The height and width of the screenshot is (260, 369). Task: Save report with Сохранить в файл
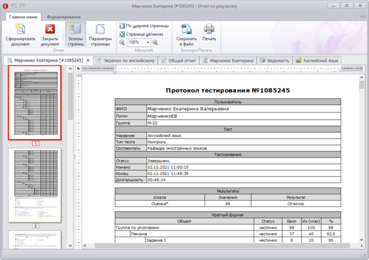pyautogui.click(x=186, y=35)
